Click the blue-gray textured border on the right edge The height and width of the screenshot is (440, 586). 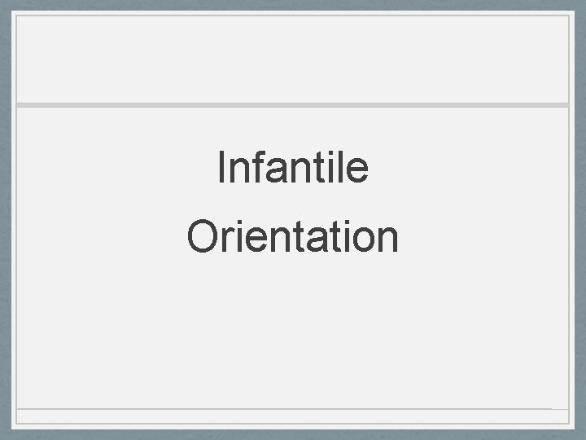click(579, 220)
